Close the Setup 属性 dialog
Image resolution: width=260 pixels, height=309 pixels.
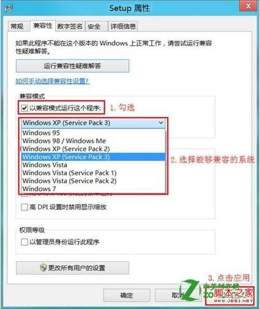click(248, 6)
